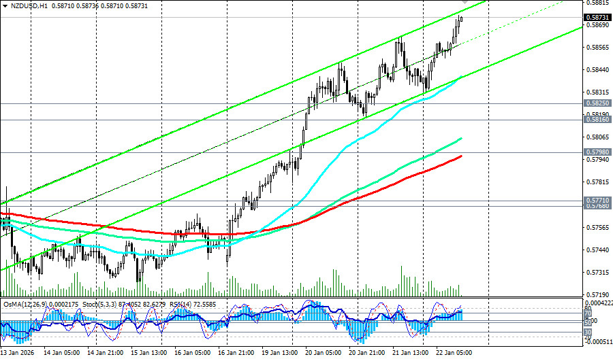Click the 16 Jan 21:00 time label
Screen dimensions: 613x359
pyautogui.click(x=236, y=353)
